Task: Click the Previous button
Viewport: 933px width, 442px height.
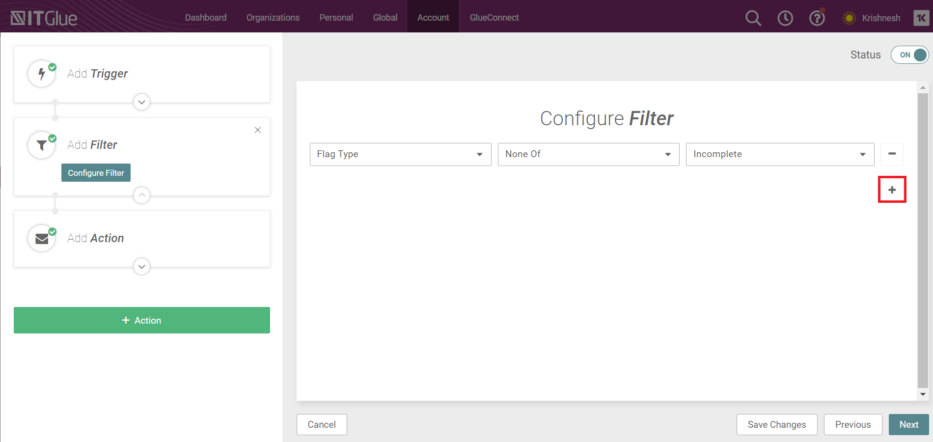Action: (x=853, y=424)
